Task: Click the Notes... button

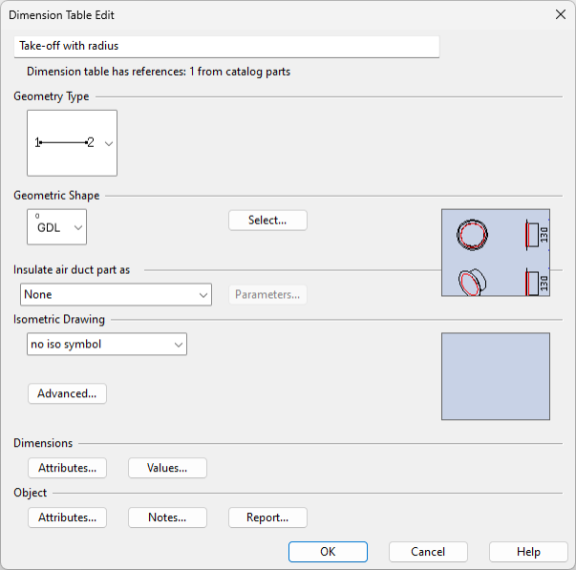Action: coord(167,517)
